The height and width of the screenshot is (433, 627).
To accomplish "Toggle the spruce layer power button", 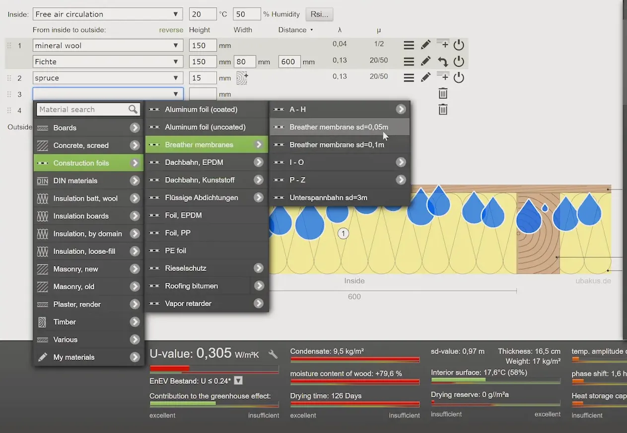I will point(459,78).
